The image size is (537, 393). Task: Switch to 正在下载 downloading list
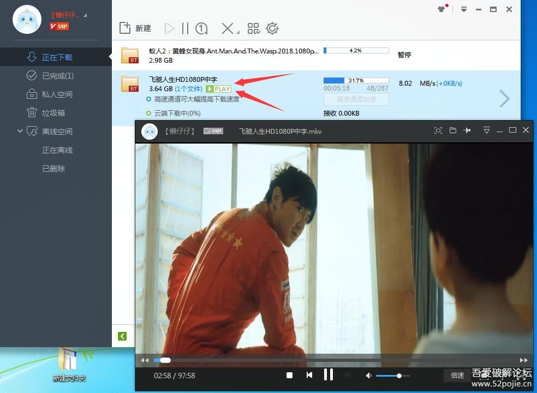pos(56,57)
